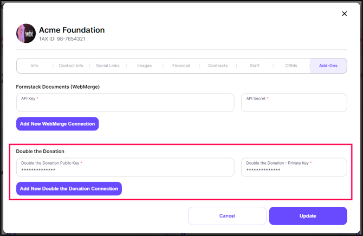Switch to the Contracts tab
This screenshot has width=363, height=236.
pyautogui.click(x=218, y=66)
